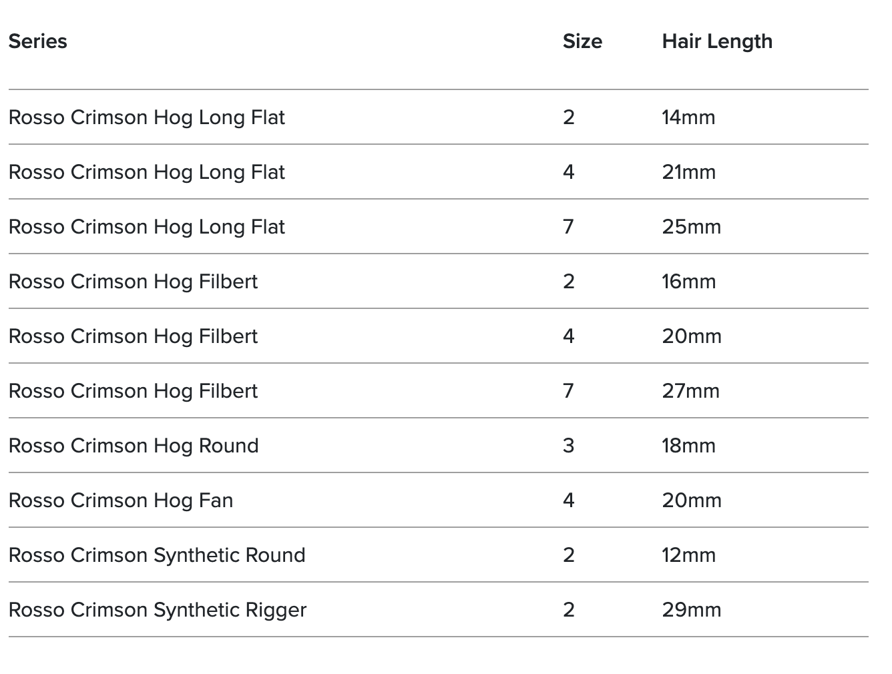
Task: Click the Size column header
Action: click(x=582, y=41)
